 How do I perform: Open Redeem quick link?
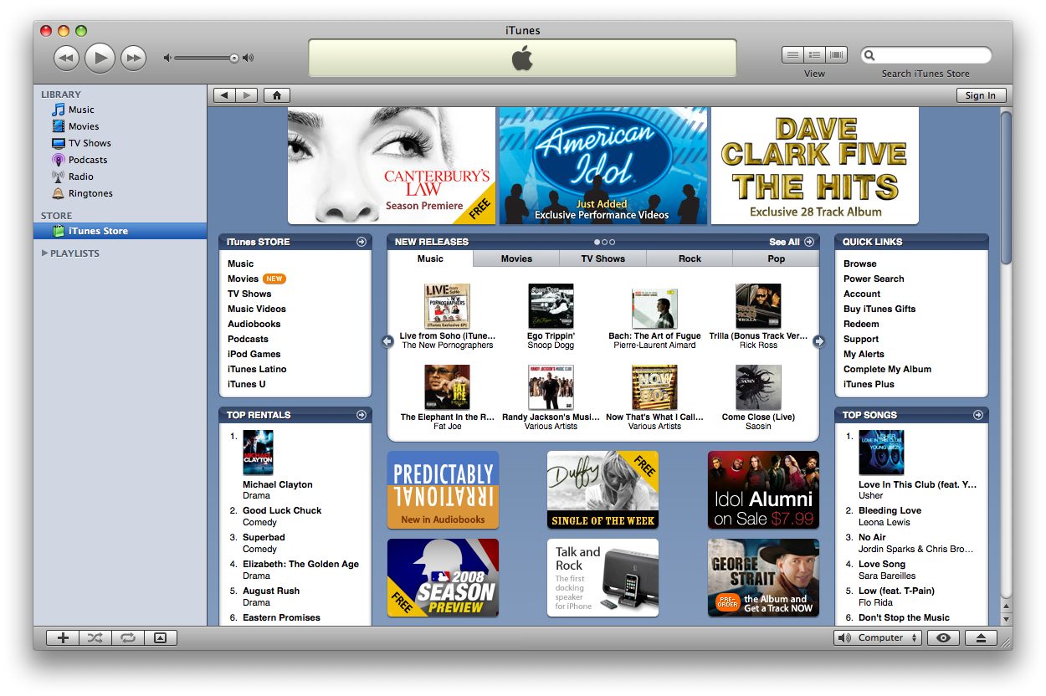click(x=861, y=324)
